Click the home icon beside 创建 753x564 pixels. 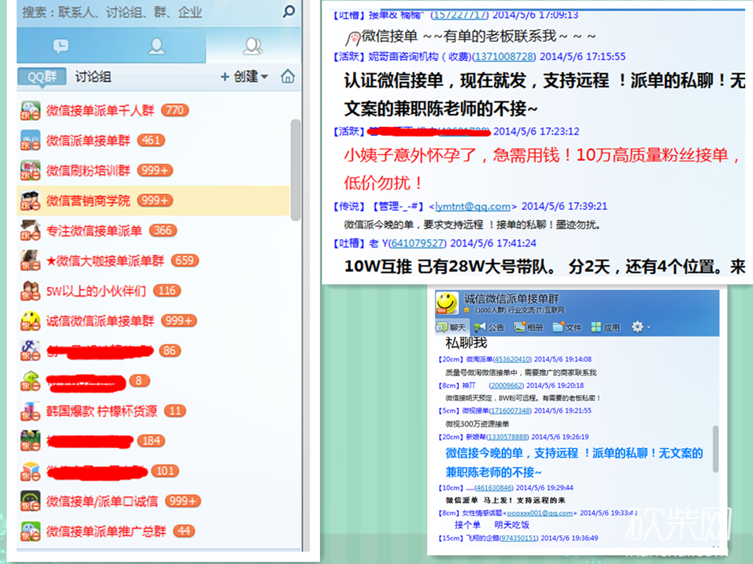[288, 76]
